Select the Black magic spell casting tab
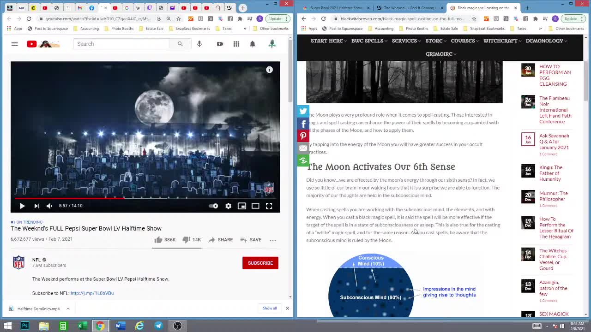Image resolution: width=591 pixels, height=332 pixels. 483,8
